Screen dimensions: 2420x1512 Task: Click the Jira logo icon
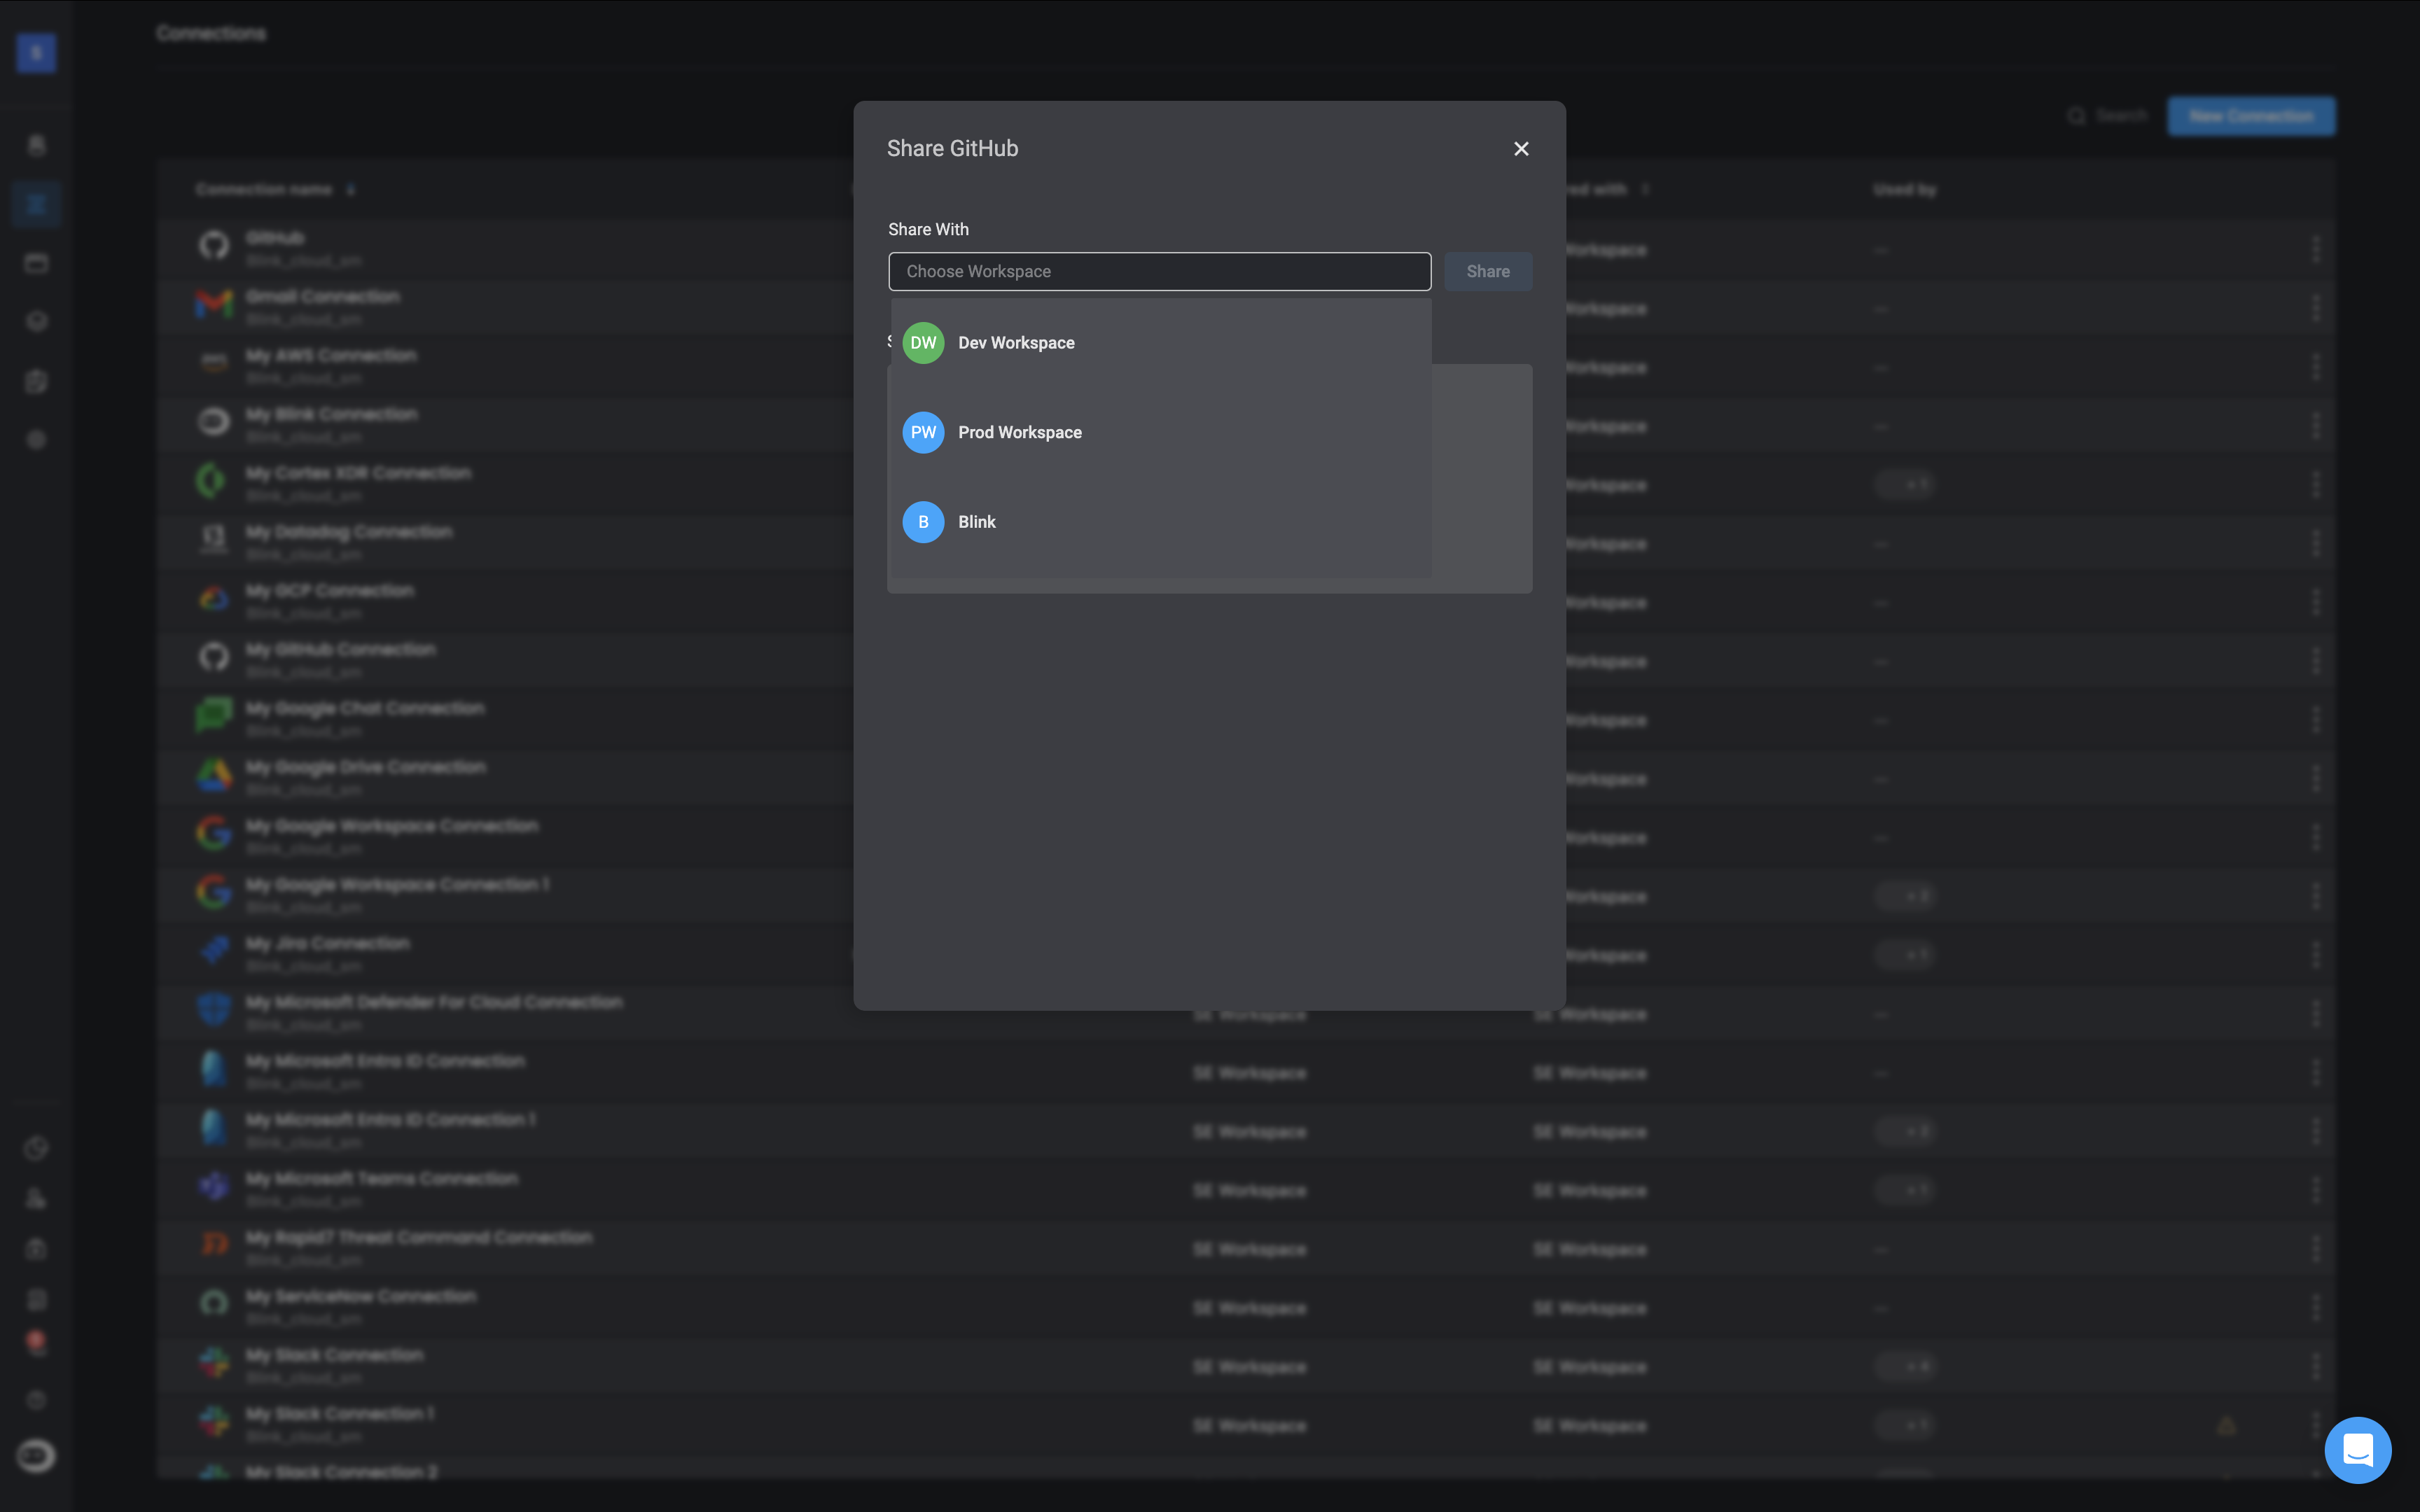pyautogui.click(x=214, y=950)
